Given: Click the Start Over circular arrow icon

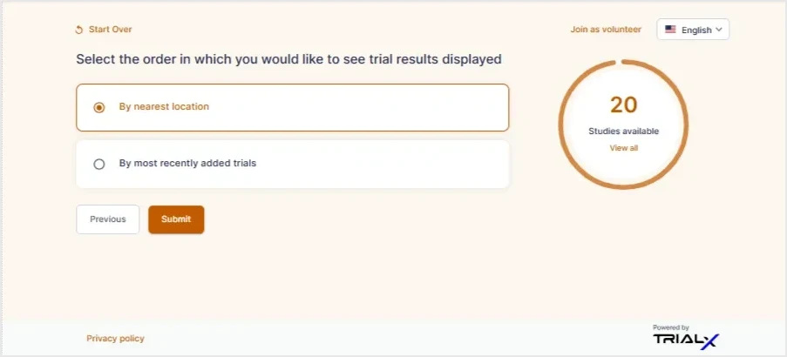Looking at the screenshot, I should [79, 30].
